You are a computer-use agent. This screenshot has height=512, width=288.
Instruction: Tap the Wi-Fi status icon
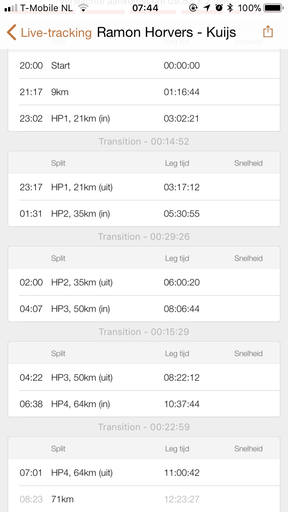click(83, 8)
